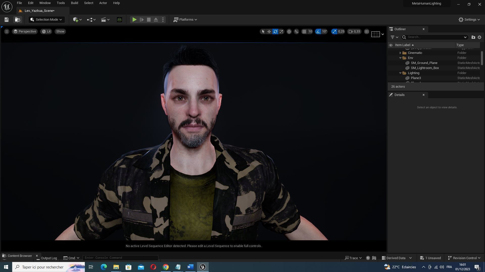
Task: Activate the scale gizmo tool
Action: (x=281, y=31)
